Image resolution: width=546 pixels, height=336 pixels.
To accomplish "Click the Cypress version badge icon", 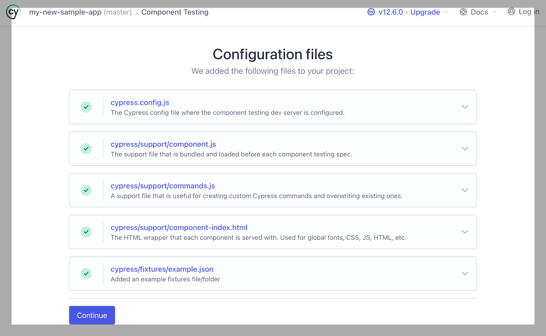I will pyautogui.click(x=371, y=12).
